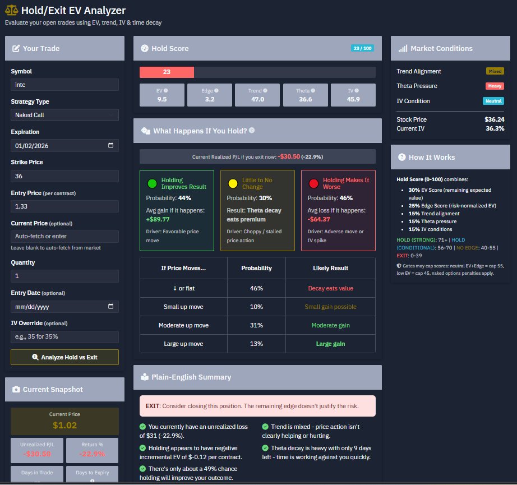Click the IV Override input field
The image size is (517, 485).
[64, 337]
